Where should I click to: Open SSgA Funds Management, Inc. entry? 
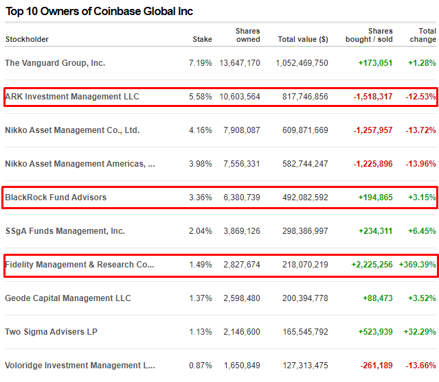click(65, 231)
